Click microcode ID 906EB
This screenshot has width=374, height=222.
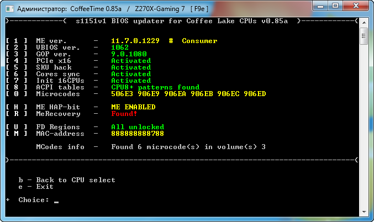pos(202,94)
